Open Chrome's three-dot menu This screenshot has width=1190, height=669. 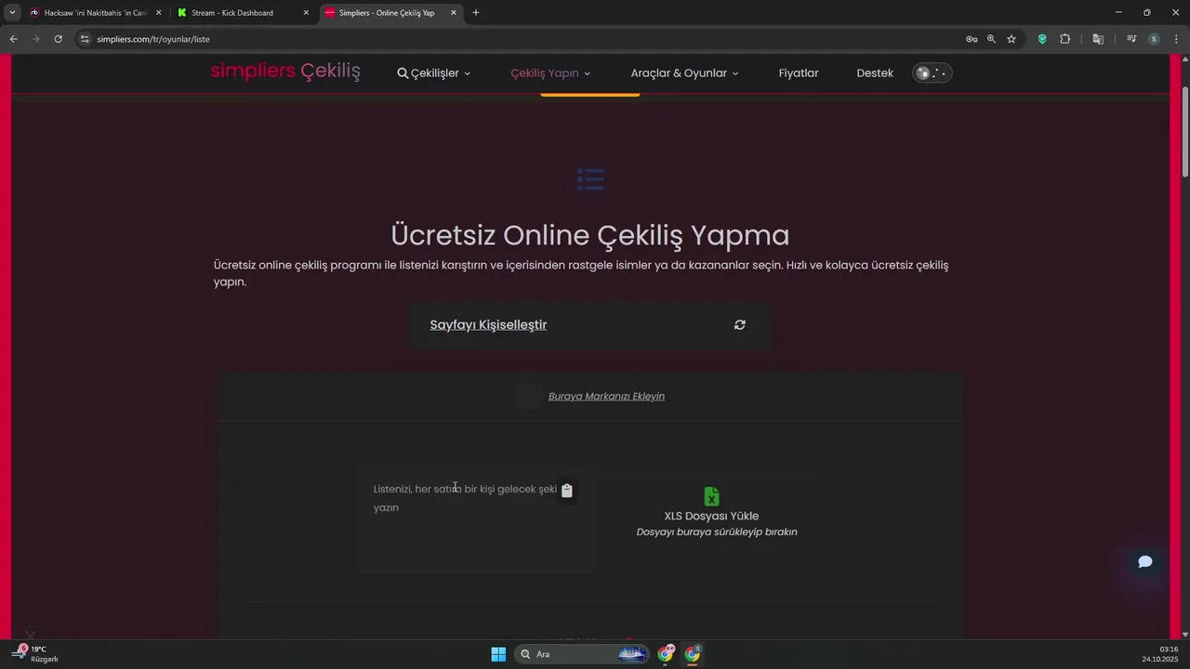(1176, 39)
